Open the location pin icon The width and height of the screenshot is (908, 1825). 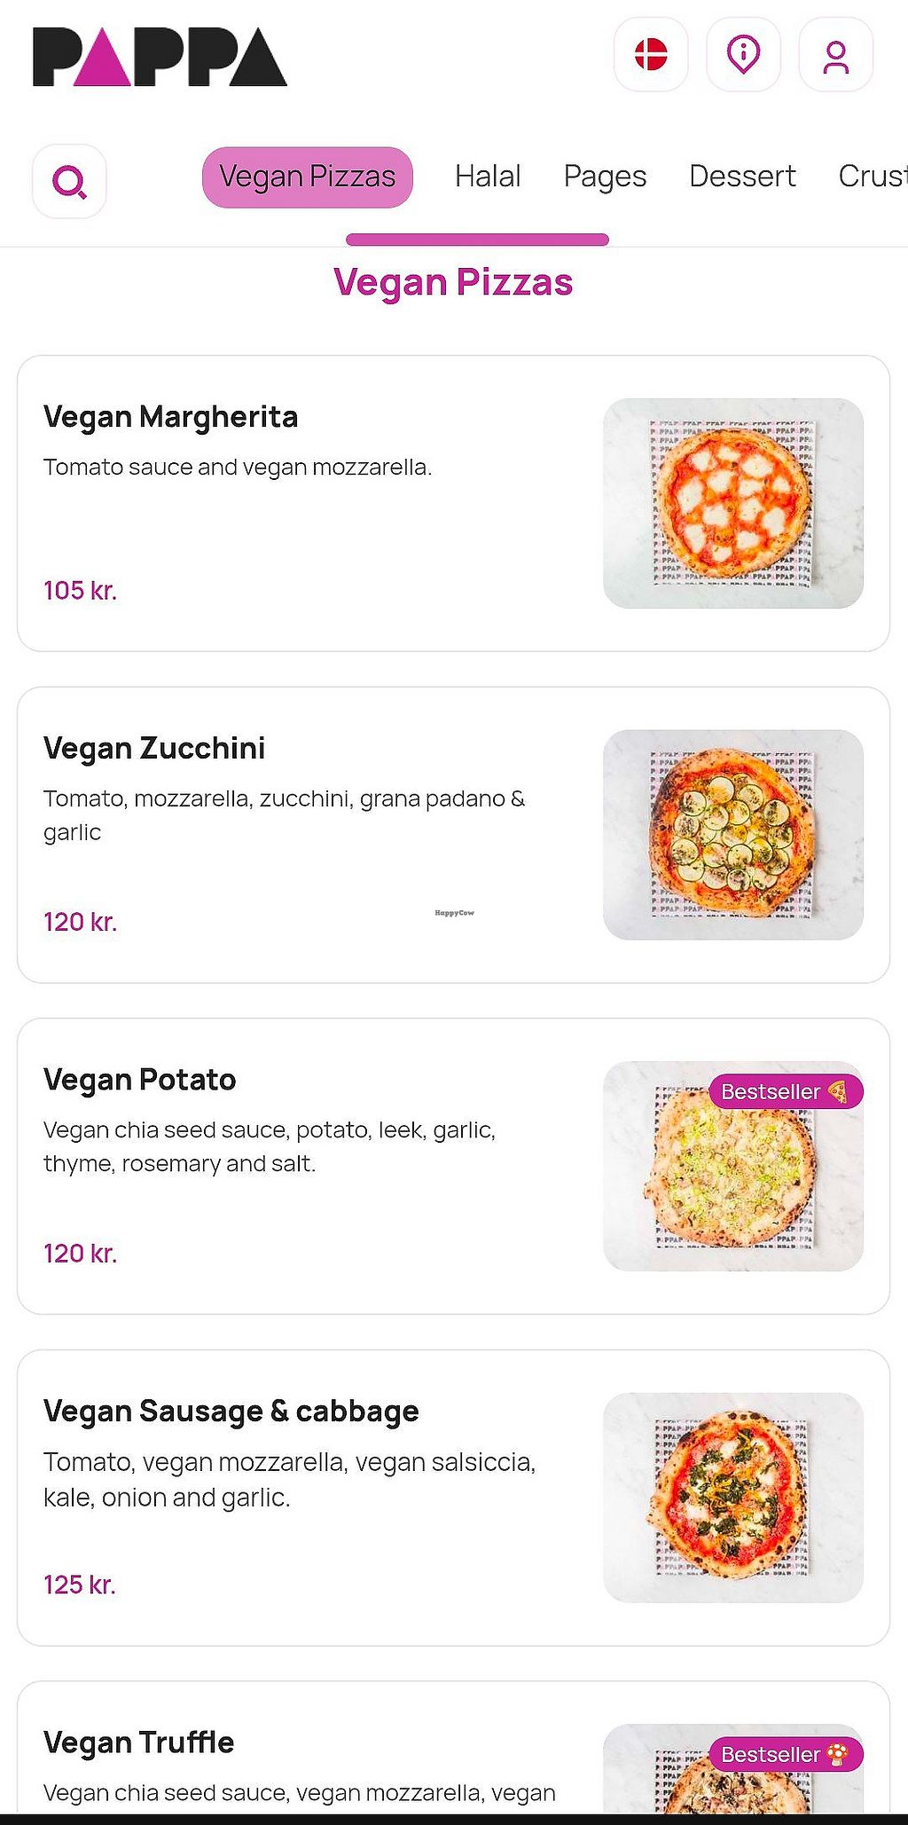[743, 55]
